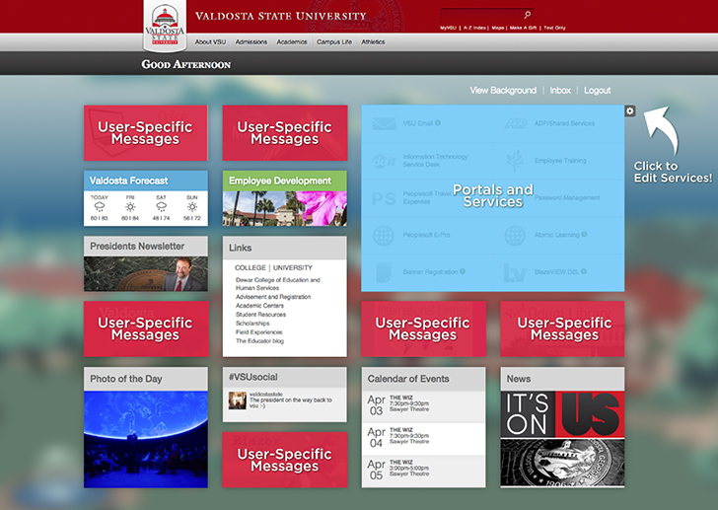The height and width of the screenshot is (510, 718).
Task: Click the Banner Registration document icon
Action: pyautogui.click(x=384, y=272)
